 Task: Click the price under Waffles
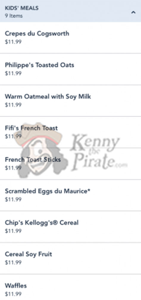coord(13,294)
